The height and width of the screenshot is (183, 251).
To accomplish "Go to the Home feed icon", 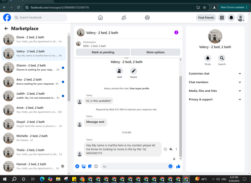I will point(100,18).
